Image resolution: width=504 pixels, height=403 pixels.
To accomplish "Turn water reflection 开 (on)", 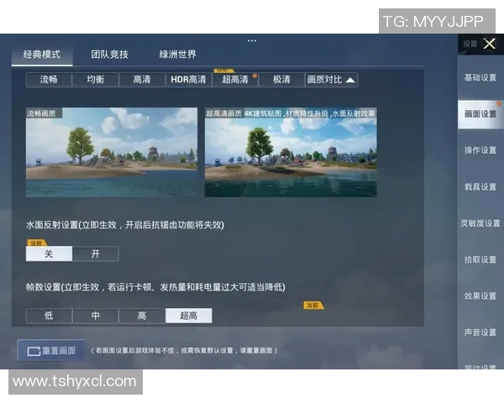I will coord(96,254).
